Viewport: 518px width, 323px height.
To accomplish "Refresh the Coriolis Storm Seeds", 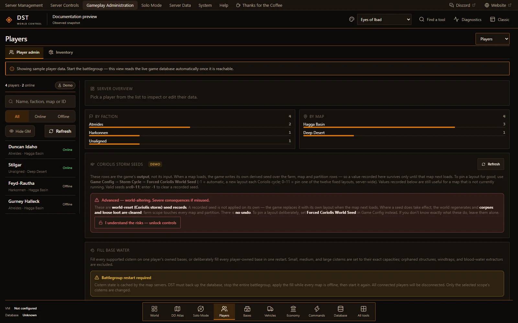I will tap(491, 164).
